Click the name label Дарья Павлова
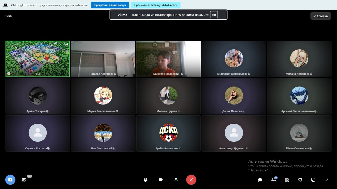337x189 pixels. [x=232, y=111]
